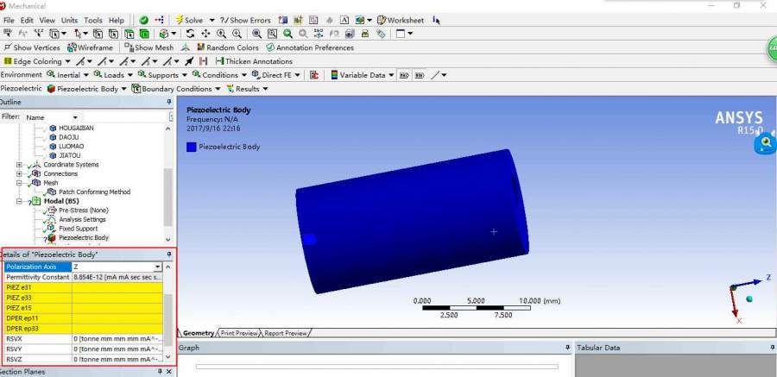This screenshot has width=777, height=377.
Task: Pin the Graph panel
Action: [x=567, y=348]
